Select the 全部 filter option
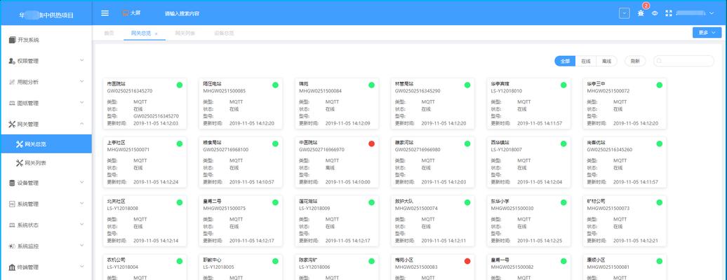Image resolution: width=727 pixels, height=280 pixels. pyautogui.click(x=565, y=61)
